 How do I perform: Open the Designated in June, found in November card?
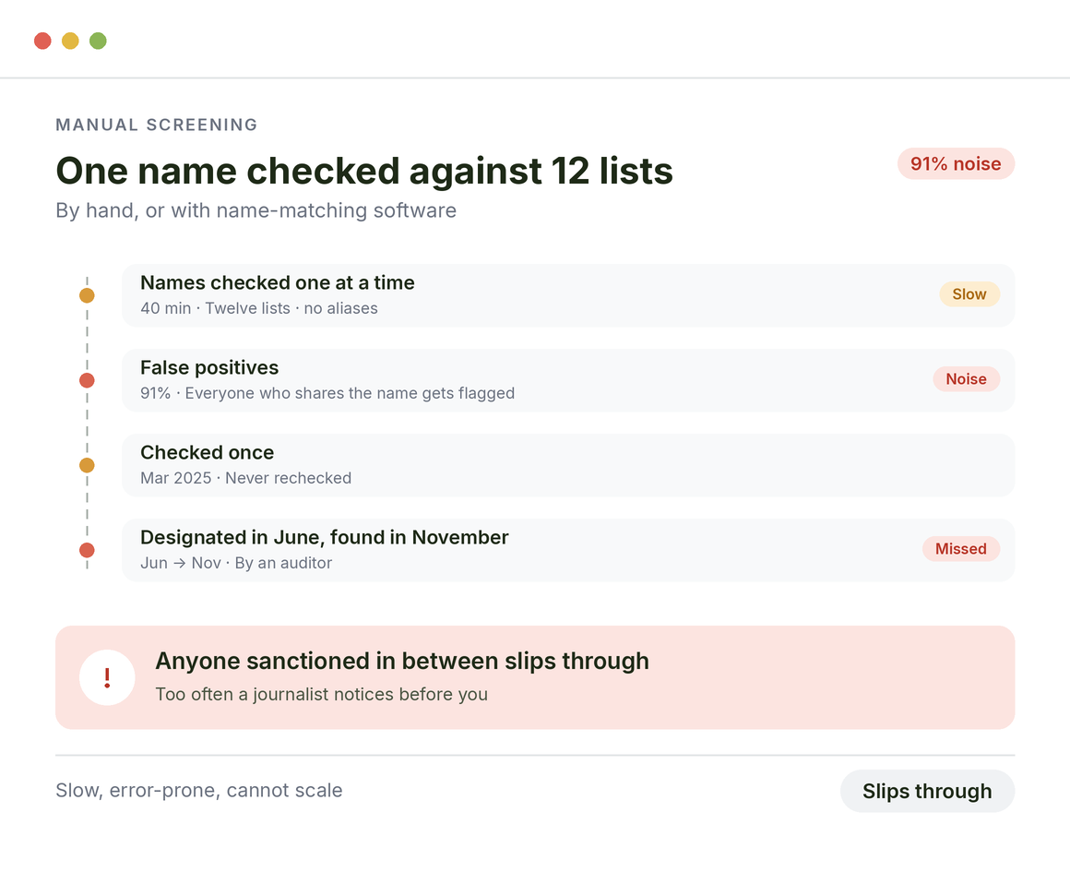pyautogui.click(x=568, y=550)
